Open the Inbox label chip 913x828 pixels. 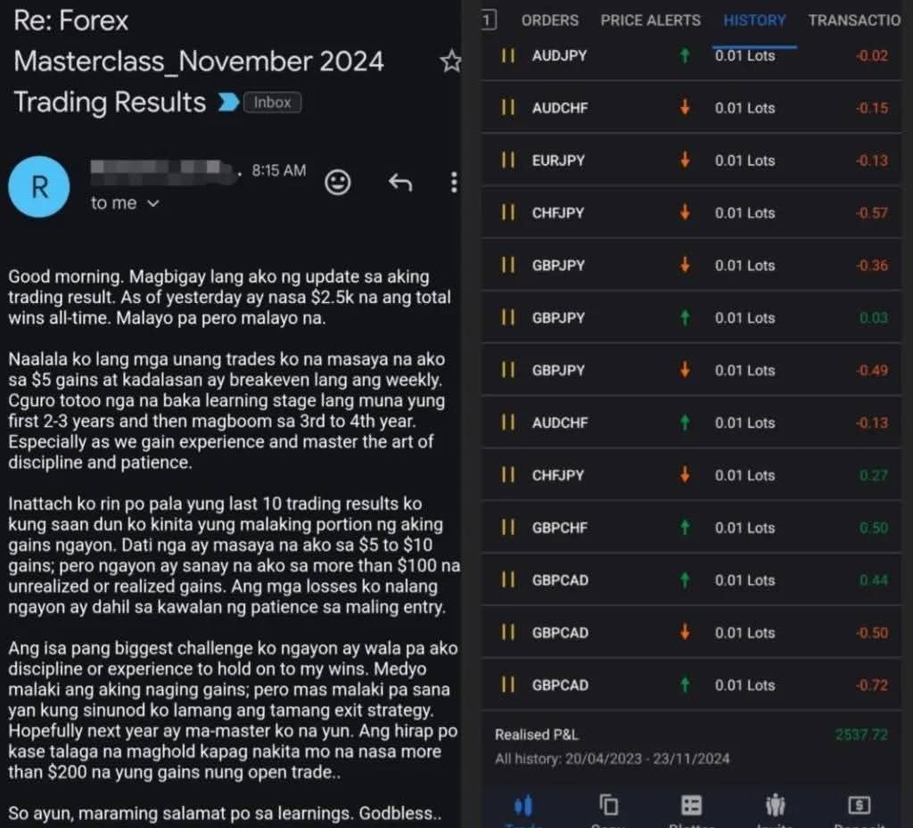pos(272,102)
